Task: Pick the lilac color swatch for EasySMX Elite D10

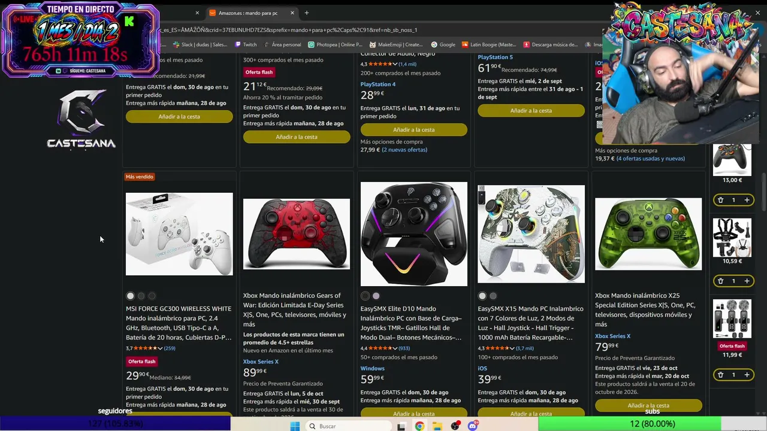Action: click(376, 296)
